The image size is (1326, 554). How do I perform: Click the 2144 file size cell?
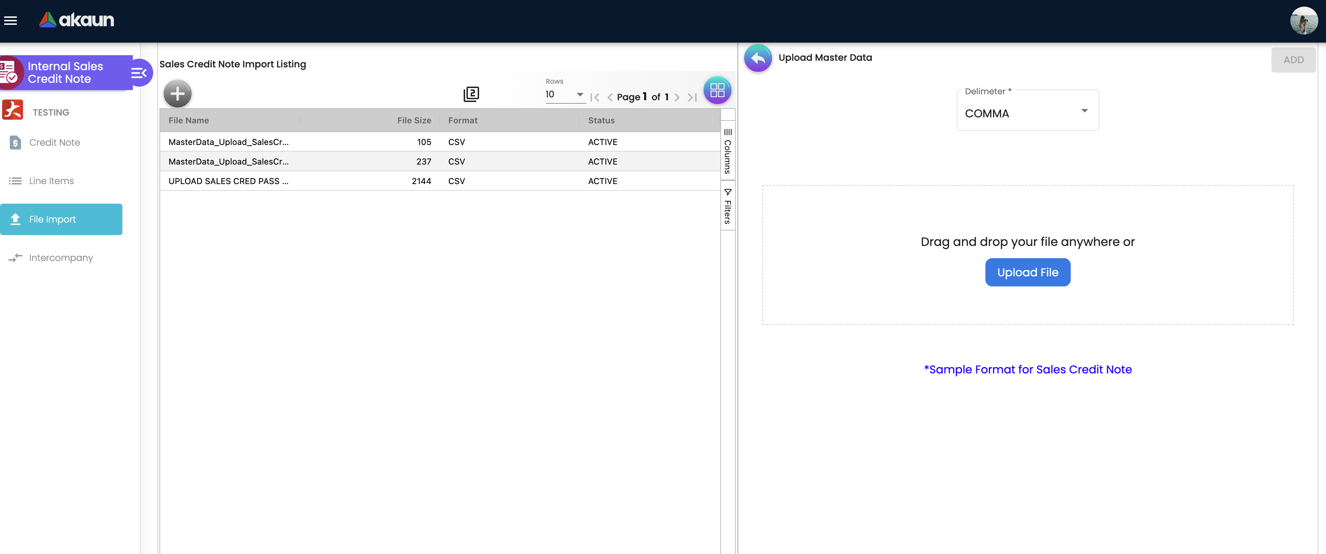(x=421, y=182)
